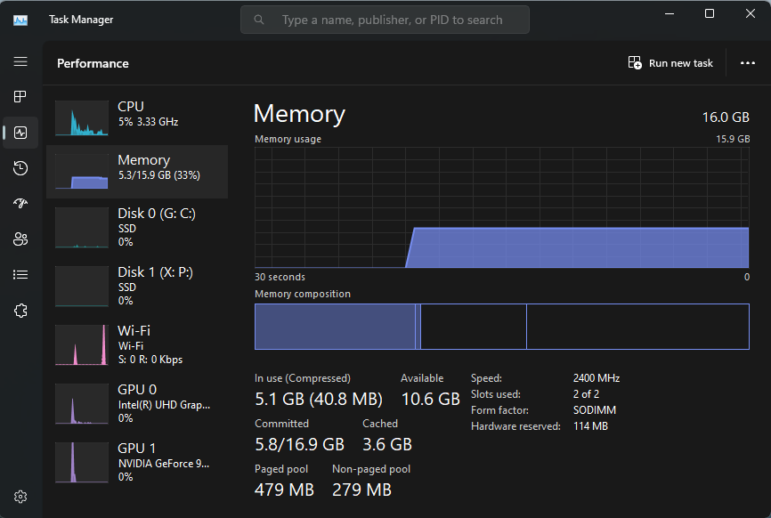Click the search box to find a process
Image resolution: width=771 pixels, height=518 pixels.
385,19
